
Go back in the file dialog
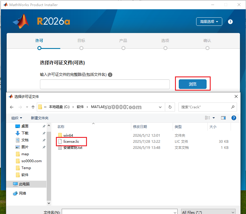12,107
